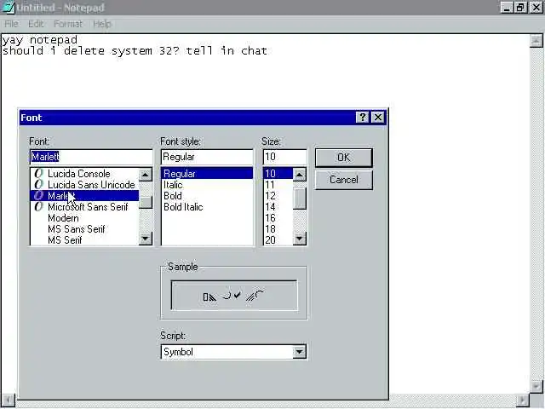Viewport: 545px width, 409px height.
Task: Choose Bold font style
Action: coord(207,195)
